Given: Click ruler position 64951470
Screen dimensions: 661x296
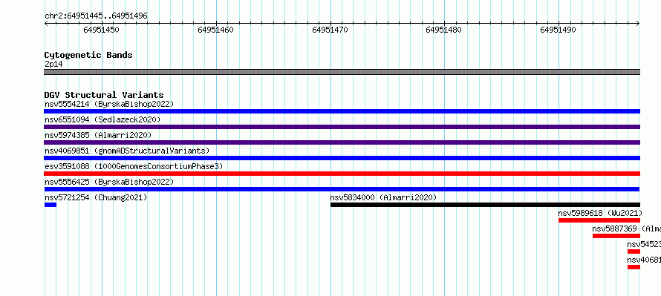Looking at the screenshot, I should [x=330, y=30].
